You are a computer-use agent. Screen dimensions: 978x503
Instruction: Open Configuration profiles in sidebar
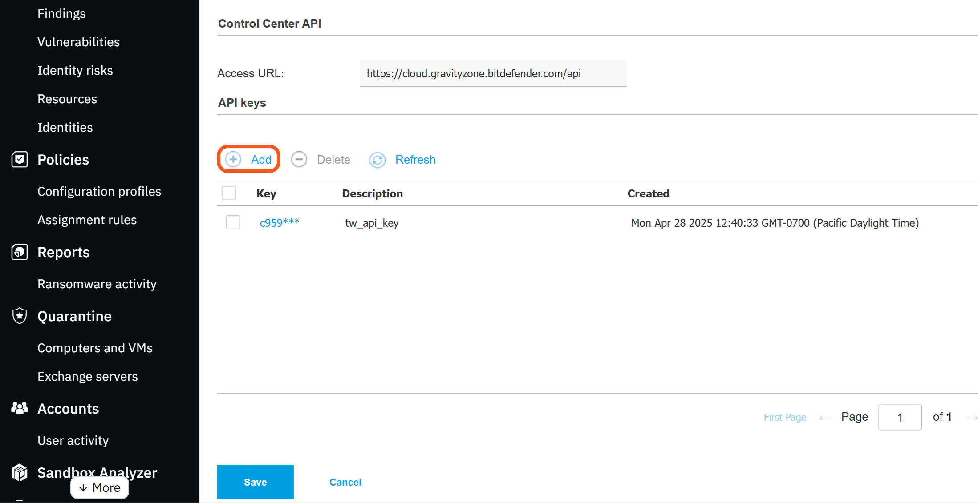coord(99,191)
